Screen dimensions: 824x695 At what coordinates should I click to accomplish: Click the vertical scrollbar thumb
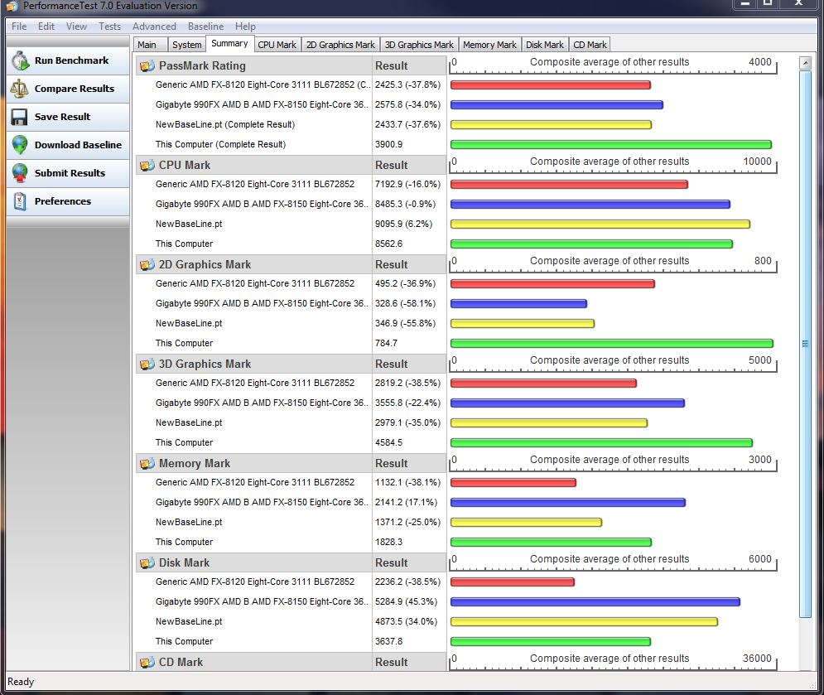805,345
